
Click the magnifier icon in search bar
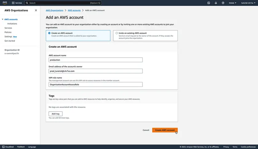coord(27,3)
